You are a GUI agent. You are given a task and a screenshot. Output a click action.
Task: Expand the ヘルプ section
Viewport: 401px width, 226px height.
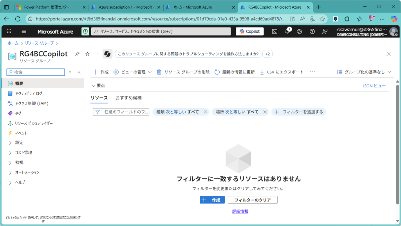10,182
